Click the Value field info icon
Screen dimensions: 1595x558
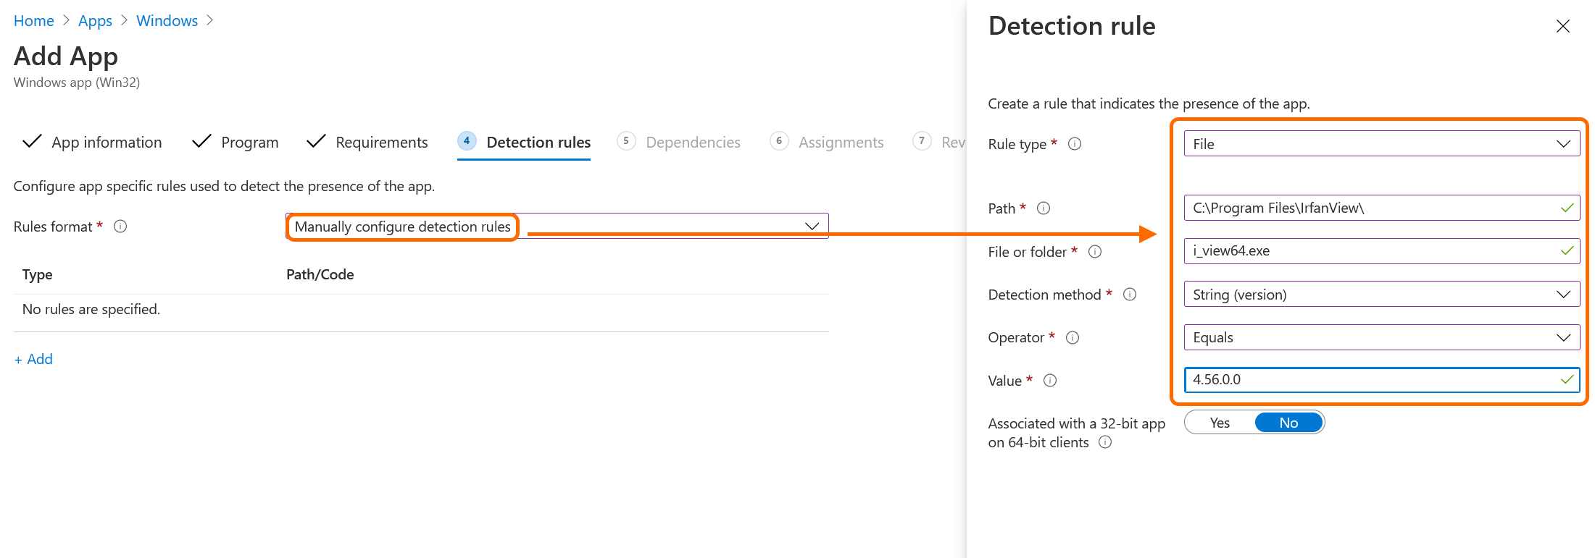point(1049,381)
